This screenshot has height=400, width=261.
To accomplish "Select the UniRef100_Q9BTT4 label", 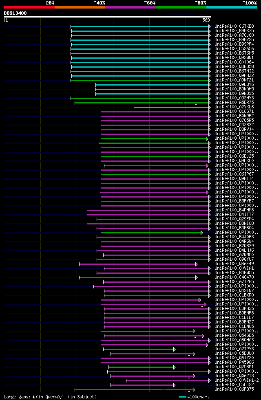I will point(234,178).
